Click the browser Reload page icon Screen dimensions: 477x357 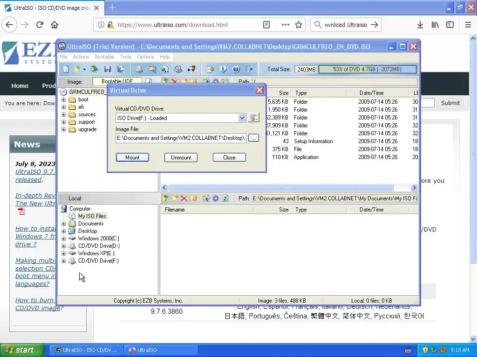coord(40,25)
